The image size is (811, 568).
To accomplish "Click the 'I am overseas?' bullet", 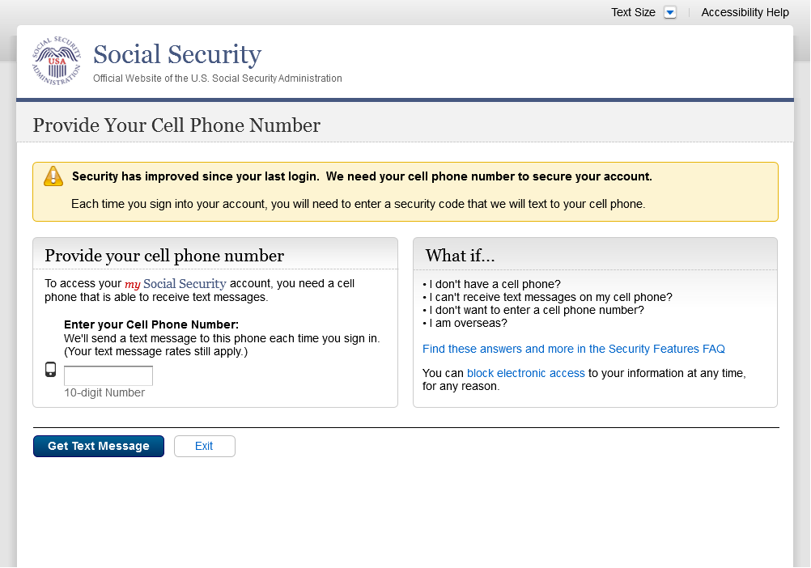I will coord(467,323).
